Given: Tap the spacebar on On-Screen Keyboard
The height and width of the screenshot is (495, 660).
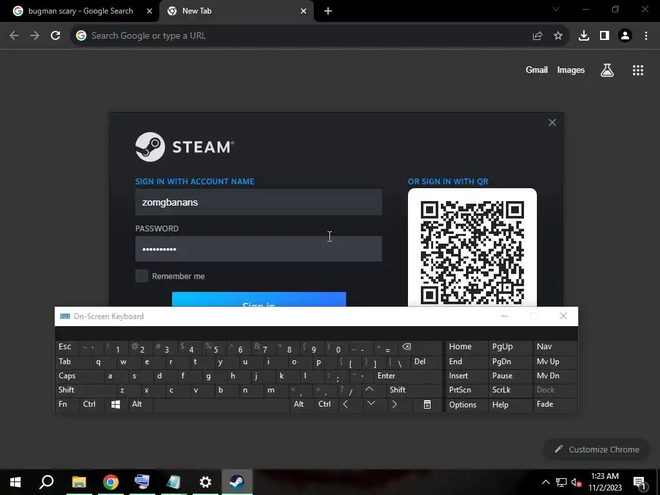Looking at the screenshot, I should (x=222, y=405).
